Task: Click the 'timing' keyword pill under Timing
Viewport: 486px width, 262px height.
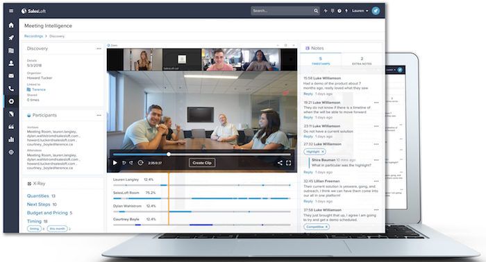Action: [x=34, y=229]
